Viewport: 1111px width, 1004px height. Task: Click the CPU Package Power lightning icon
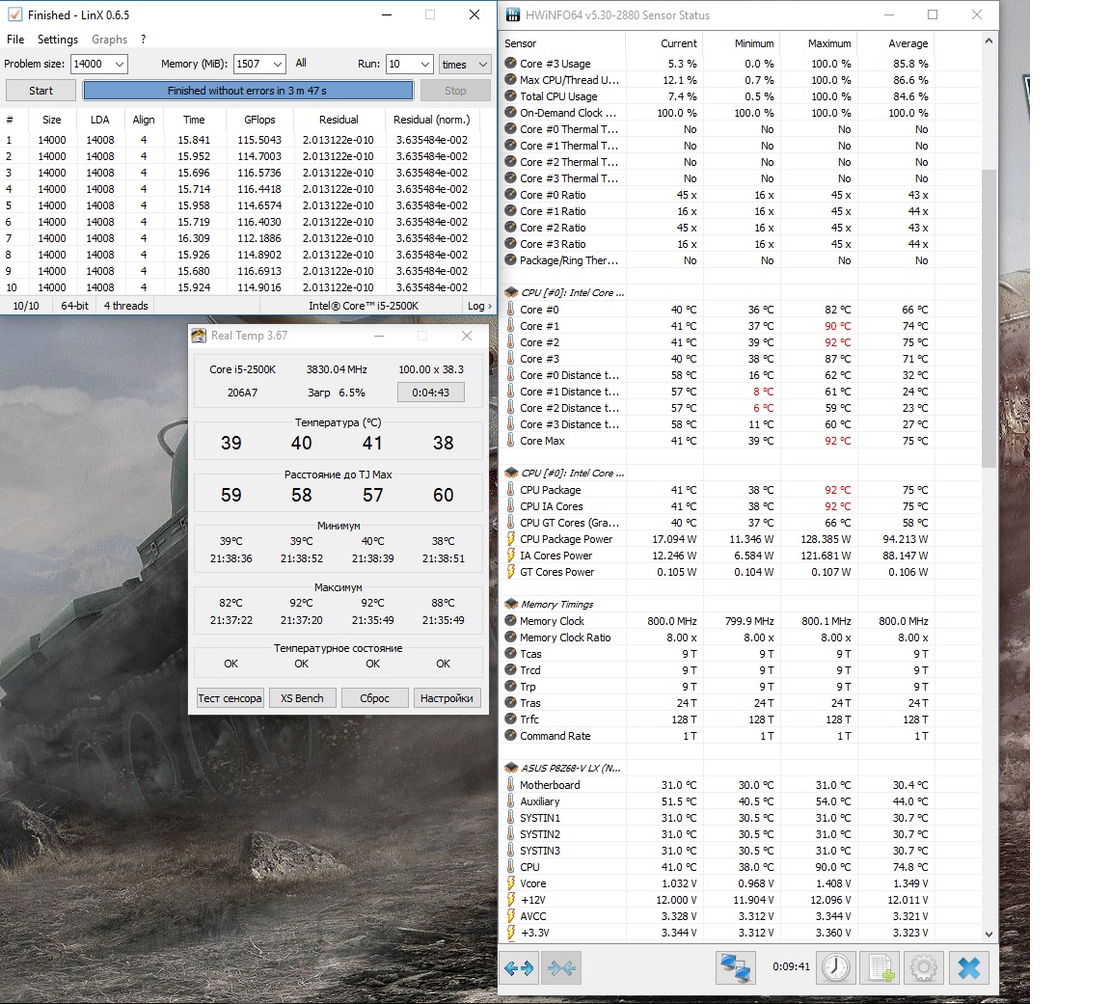pyautogui.click(x=511, y=539)
